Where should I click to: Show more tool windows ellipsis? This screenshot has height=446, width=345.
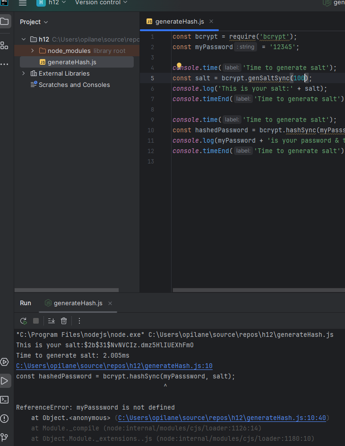tap(4, 64)
